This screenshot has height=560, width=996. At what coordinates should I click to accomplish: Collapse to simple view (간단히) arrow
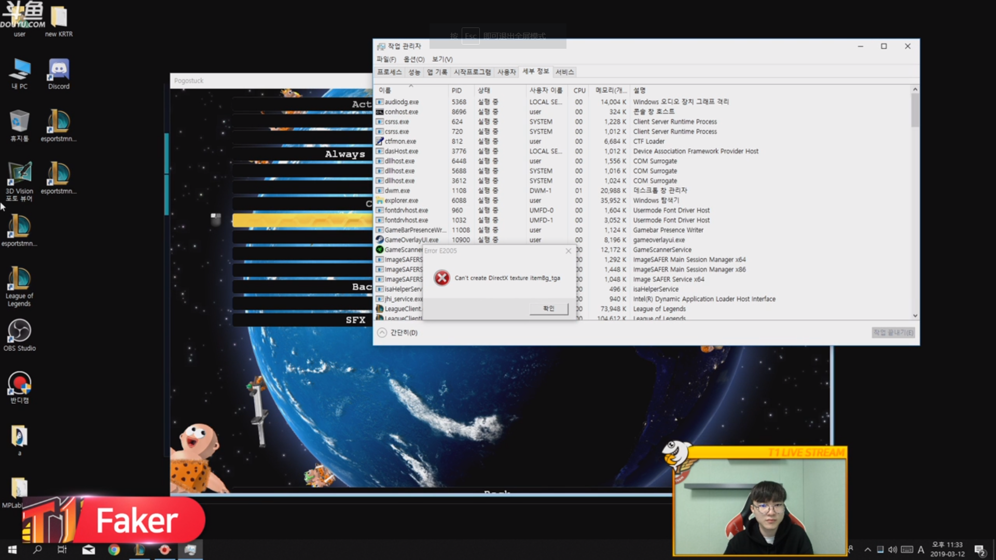382,332
